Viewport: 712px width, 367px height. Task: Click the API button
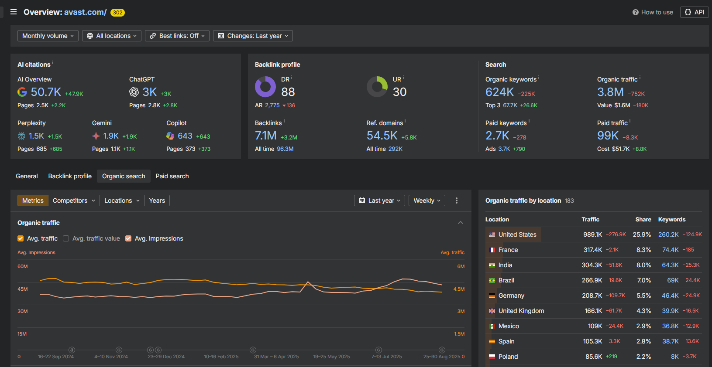[694, 12]
